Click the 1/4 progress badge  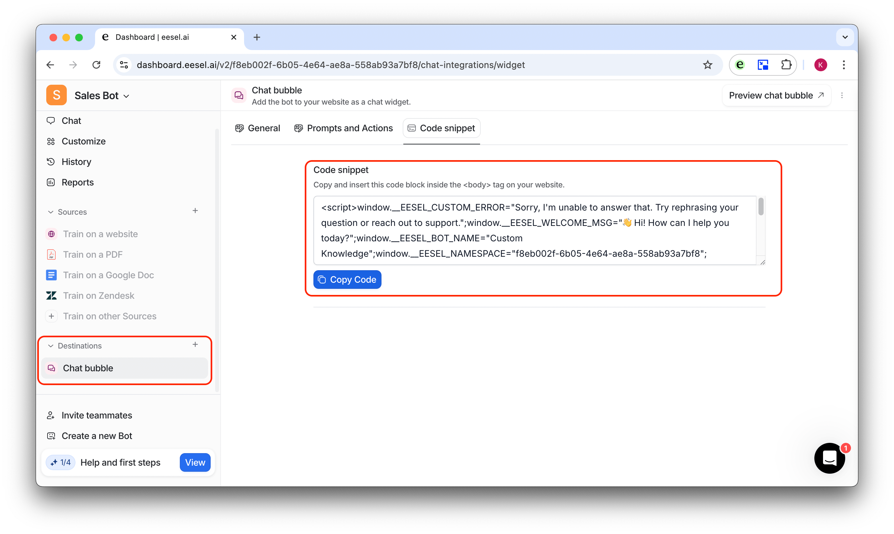point(60,462)
